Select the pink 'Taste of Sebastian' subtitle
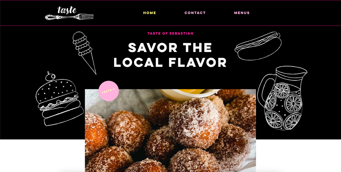The height and width of the screenshot is (172, 341). tap(170, 33)
